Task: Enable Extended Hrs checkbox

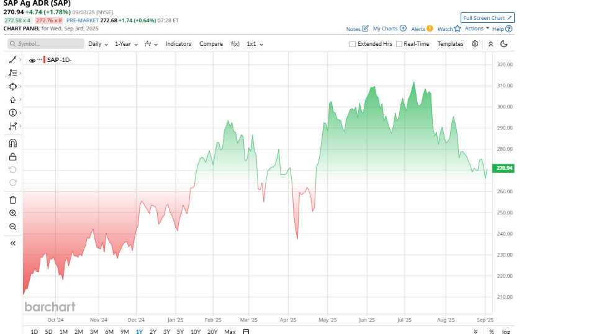Action: (x=353, y=44)
